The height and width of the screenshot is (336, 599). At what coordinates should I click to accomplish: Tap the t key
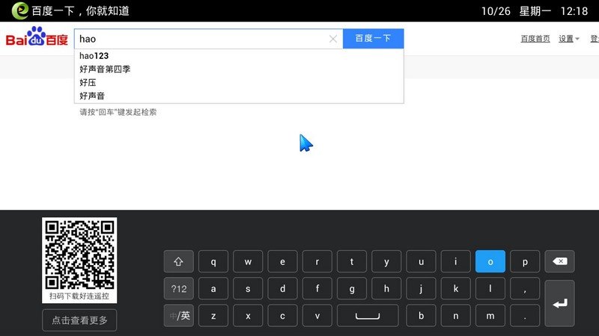[352, 261]
